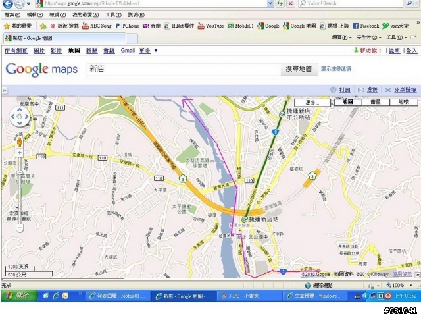Click the Windows 開始 Start button
Image resolution: width=421 pixels, height=316 pixels.
(19, 296)
